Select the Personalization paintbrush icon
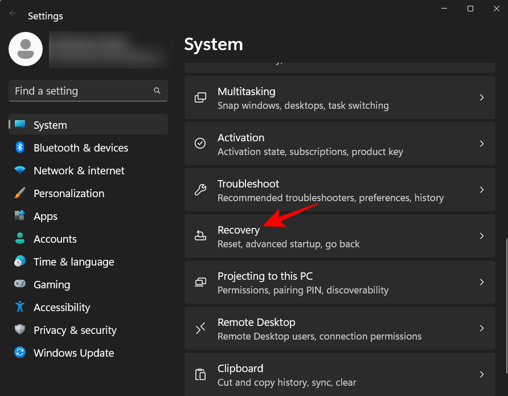 tap(21, 193)
